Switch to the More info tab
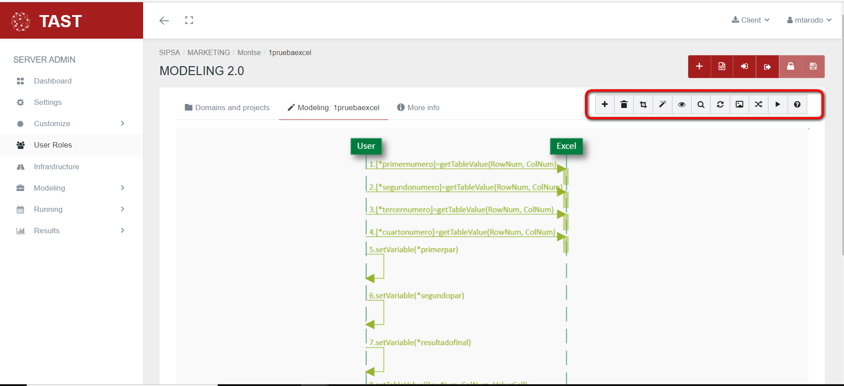Image resolution: width=844 pixels, height=386 pixels. click(418, 107)
